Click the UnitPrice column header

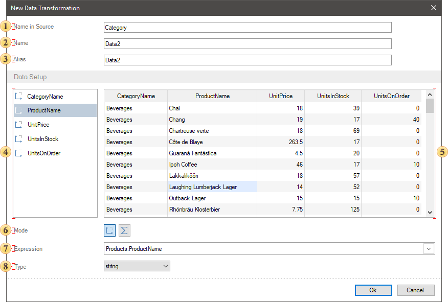tap(281, 96)
